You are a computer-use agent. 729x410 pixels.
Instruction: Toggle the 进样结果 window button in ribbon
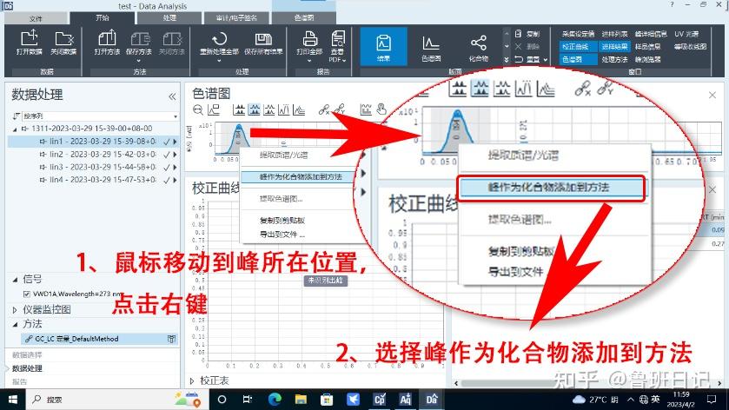tap(614, 47)
